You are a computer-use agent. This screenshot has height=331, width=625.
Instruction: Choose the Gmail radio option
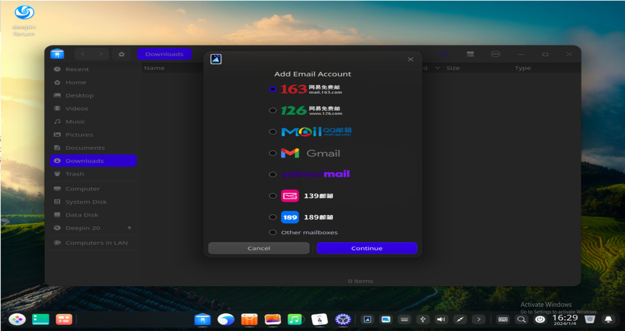pyautogui.click(x=272, y=153)
